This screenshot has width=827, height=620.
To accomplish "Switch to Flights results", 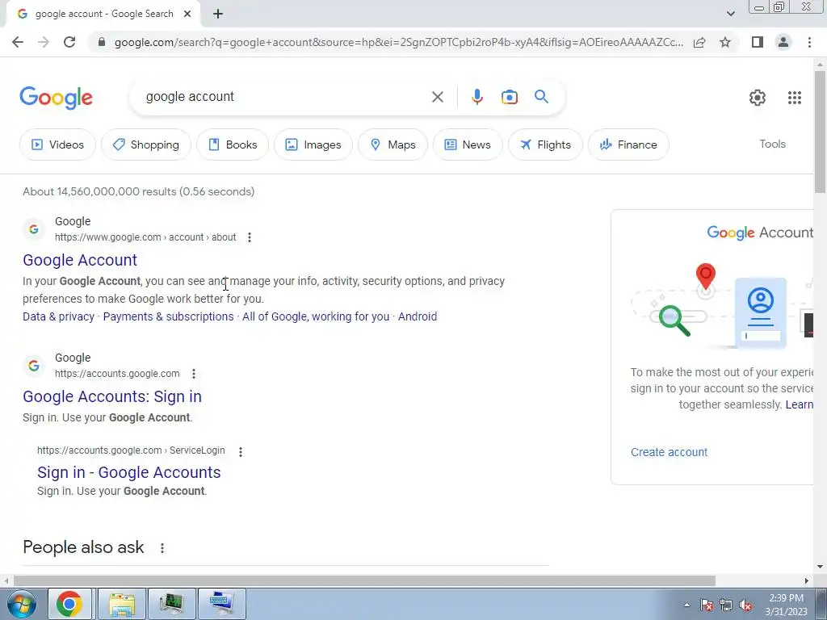I will coord(545,145).
